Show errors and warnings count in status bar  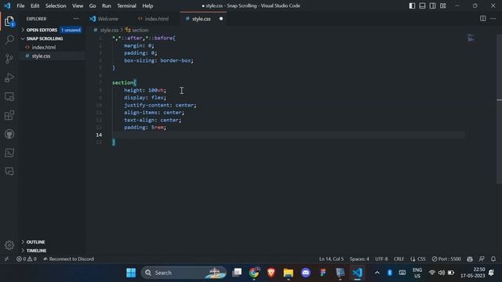pyautogui.click(x=26, y=259)
